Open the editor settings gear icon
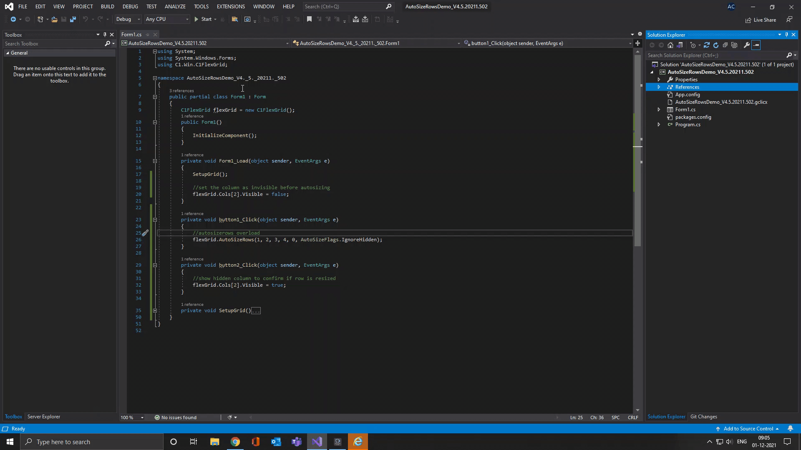 tap(640, 34)
